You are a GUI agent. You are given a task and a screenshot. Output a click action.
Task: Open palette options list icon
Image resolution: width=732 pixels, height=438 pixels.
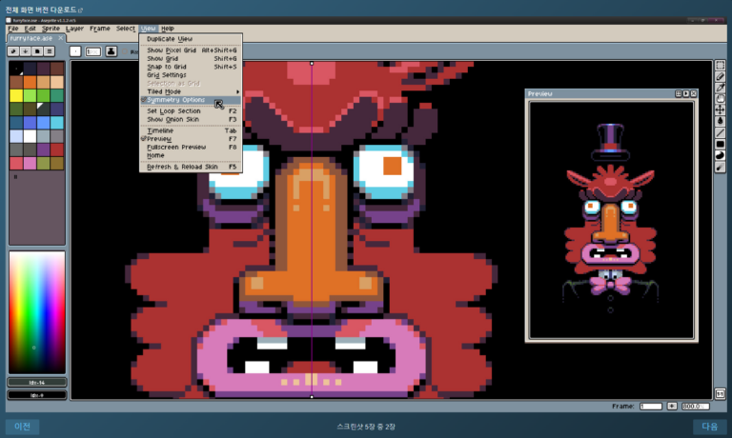coord(49,51)
